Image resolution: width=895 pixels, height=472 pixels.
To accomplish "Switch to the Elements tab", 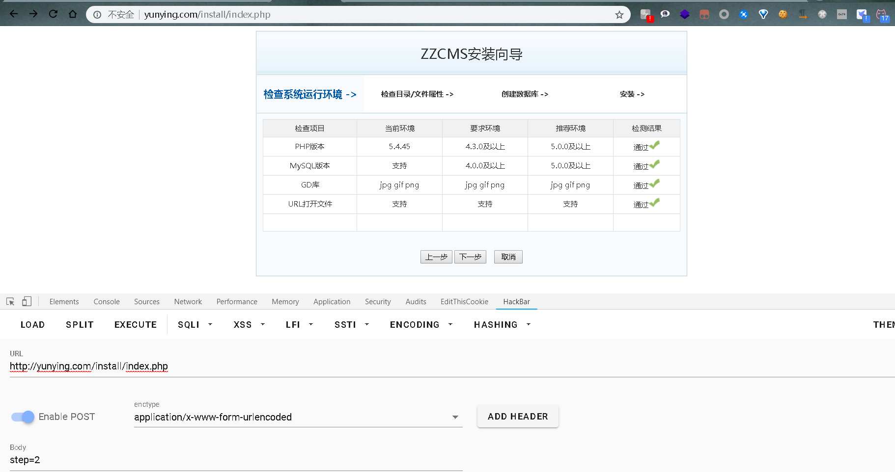I will coord(64,301).
